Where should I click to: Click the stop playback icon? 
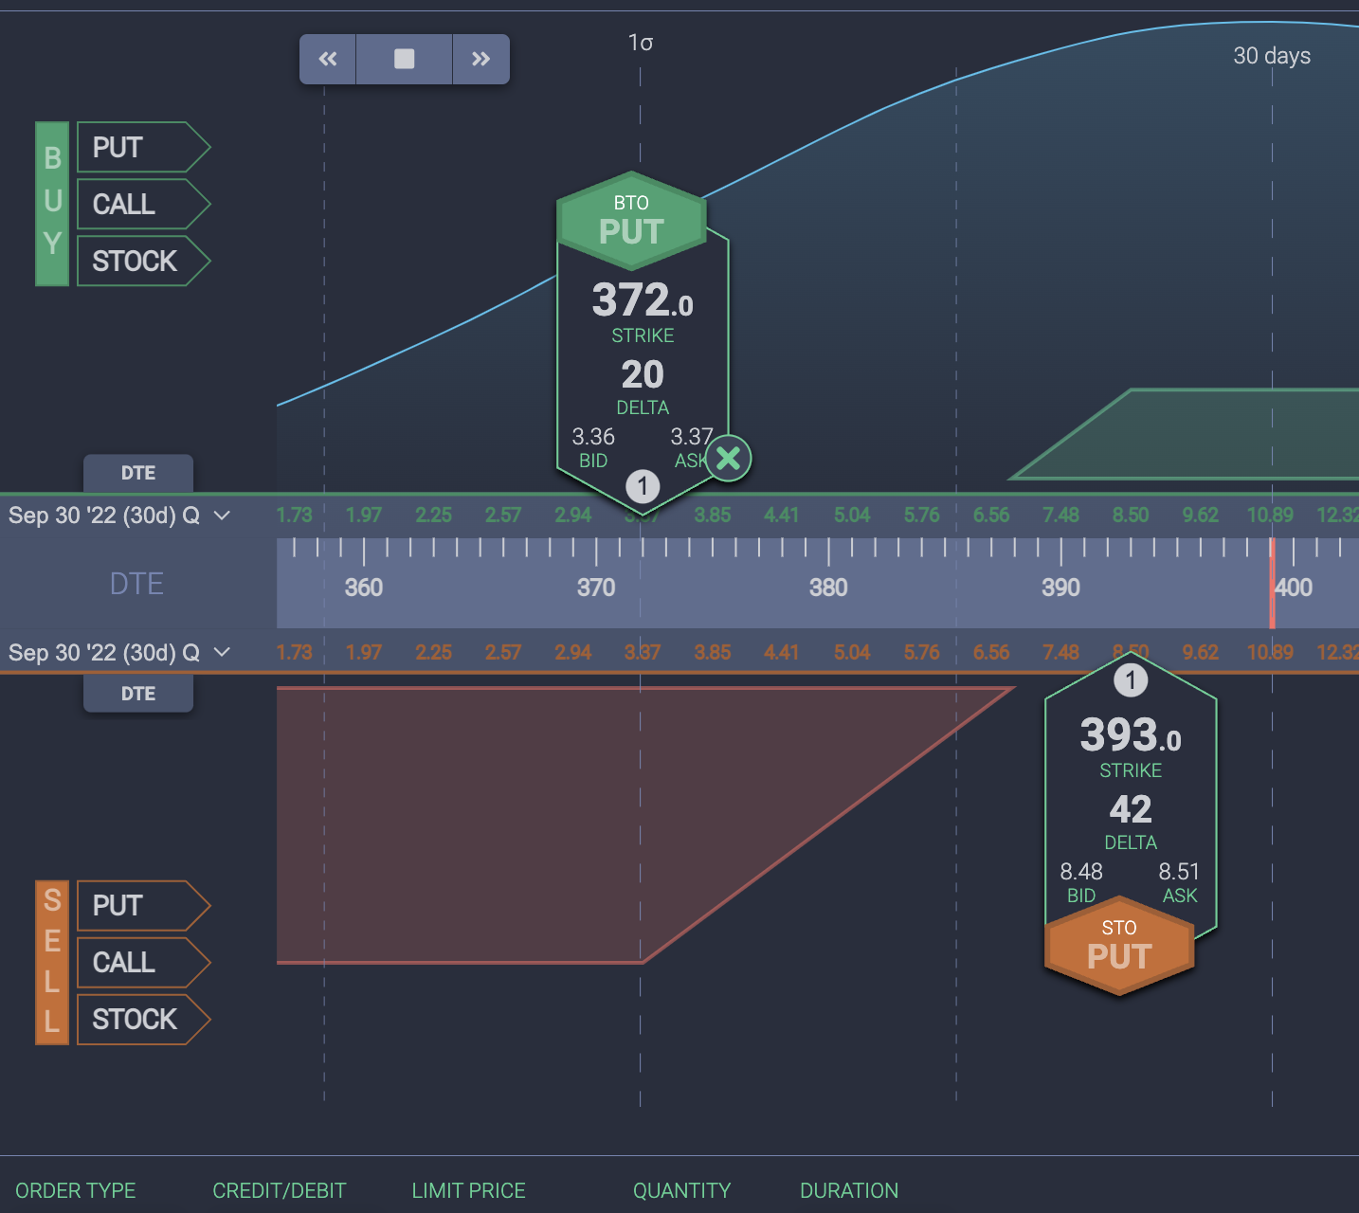click(404, 58)
